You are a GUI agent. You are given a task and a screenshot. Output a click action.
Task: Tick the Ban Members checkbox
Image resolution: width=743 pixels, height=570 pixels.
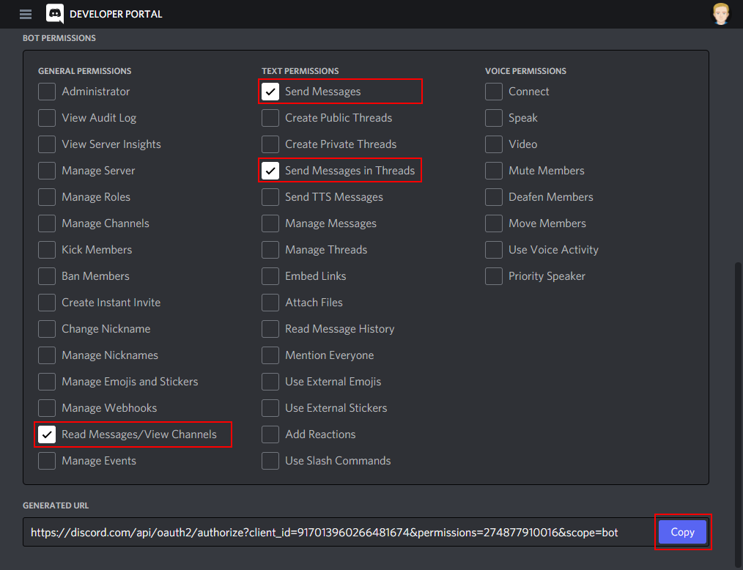click(x=47, y=276)
